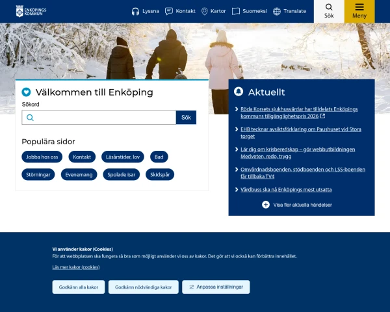
Task: Click Godkänn nödvändiga kakor button
Action: pos(144,287)
